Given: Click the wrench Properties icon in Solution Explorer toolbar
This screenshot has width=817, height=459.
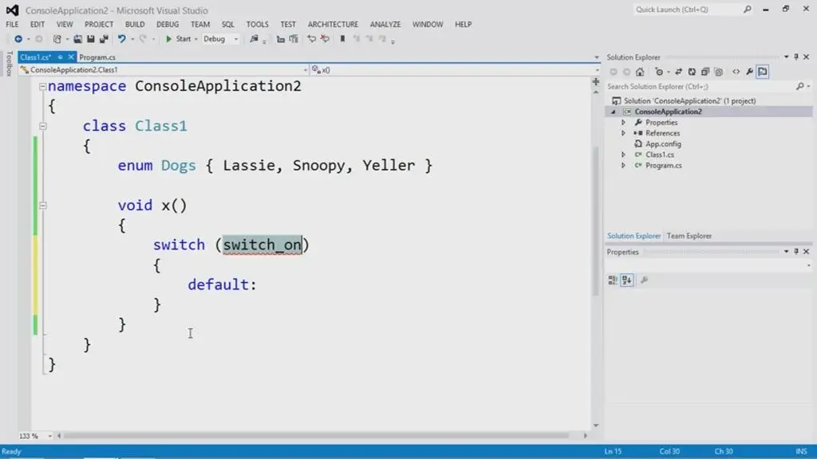Looking at the screenshot, I should tap(749, 72).
